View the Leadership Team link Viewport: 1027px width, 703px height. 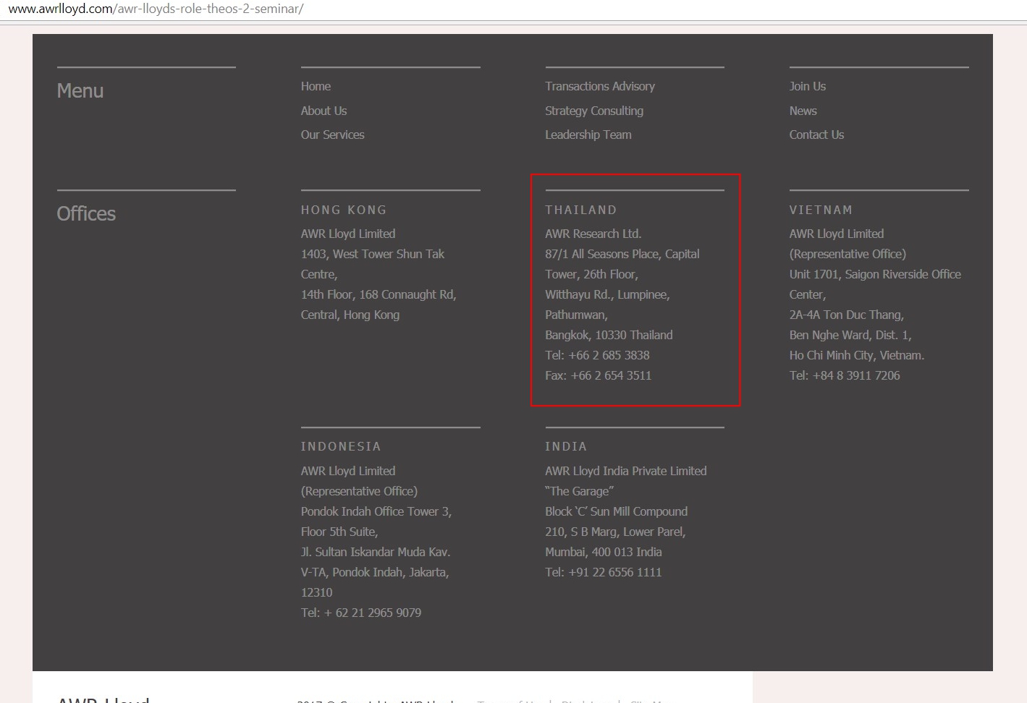(x=588, y=135)
